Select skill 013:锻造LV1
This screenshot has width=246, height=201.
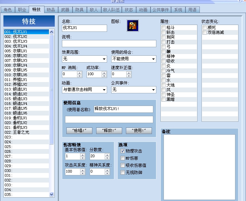pyautogui.click(x=26, y=89)
